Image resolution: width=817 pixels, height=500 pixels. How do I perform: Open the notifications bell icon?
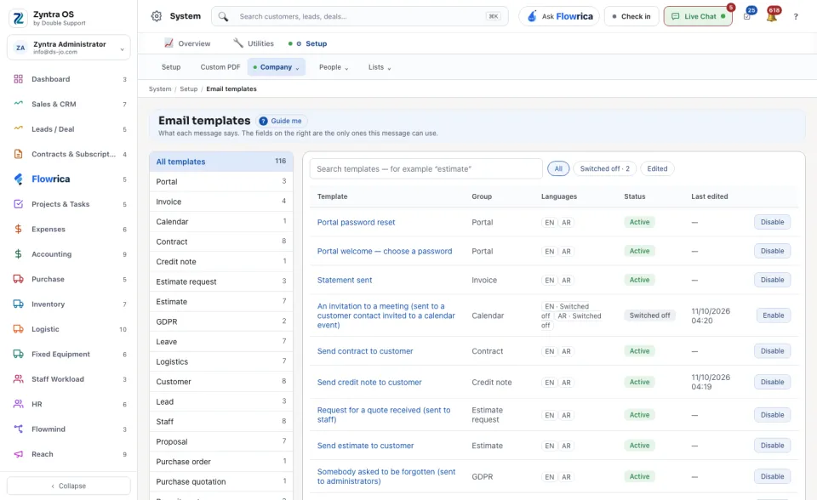(772, 16)
